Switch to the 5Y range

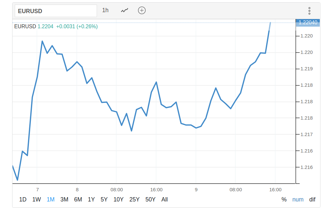pos(104,199)
